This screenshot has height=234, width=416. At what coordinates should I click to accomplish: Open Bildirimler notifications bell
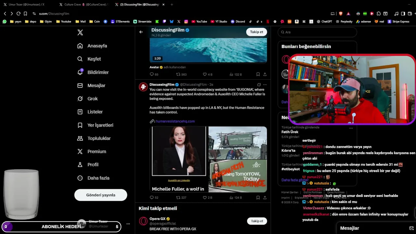pos(93,72)
